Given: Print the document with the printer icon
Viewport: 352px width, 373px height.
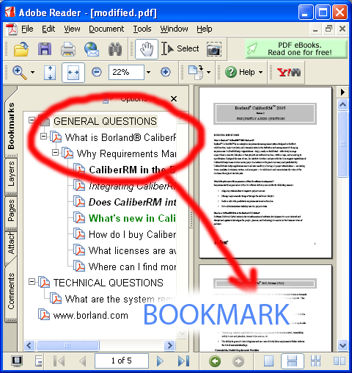Looking at the screenshot, I should [68, 49].
